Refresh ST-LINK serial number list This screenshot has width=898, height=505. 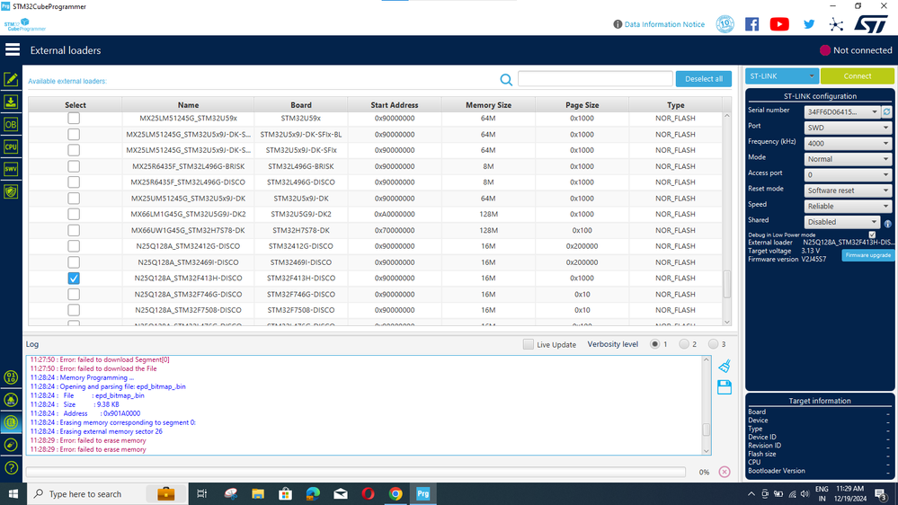point(887,111)
